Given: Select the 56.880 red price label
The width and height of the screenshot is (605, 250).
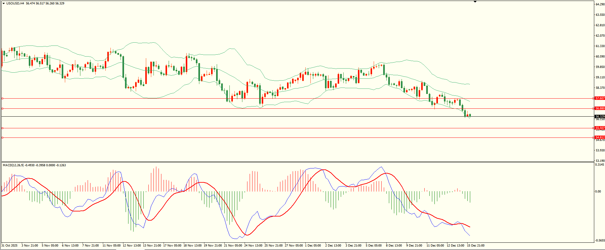Looking at the screenshot, I should click(x=600, y=108).
